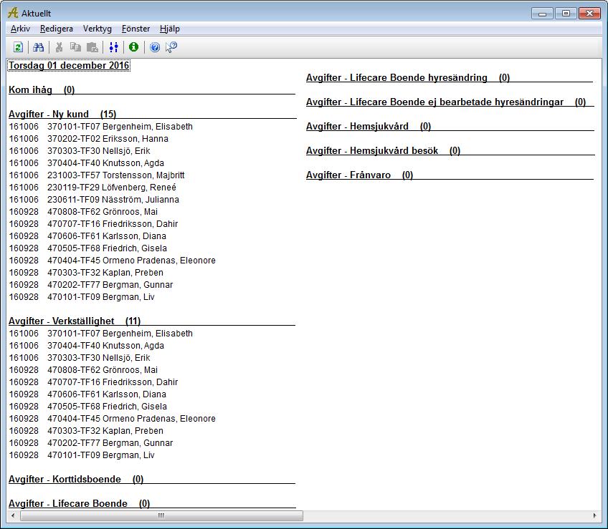608x529 pixels.
Task: Open Lifecare Boende ej bearbetade hyresändringar heading
Action: [446, 102]
